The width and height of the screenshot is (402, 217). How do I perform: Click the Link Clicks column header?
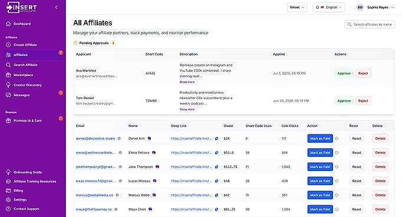pyautogui.click(x=290, y=126)
